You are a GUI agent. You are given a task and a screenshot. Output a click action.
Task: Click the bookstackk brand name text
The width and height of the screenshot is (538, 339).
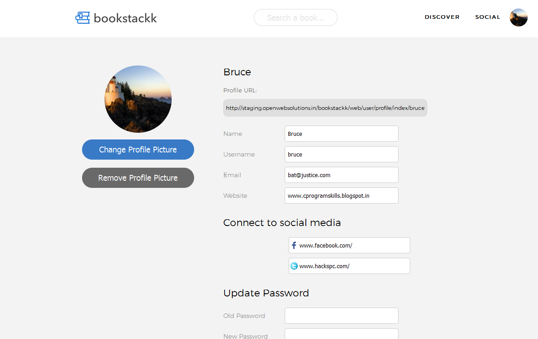click(125, 18)
